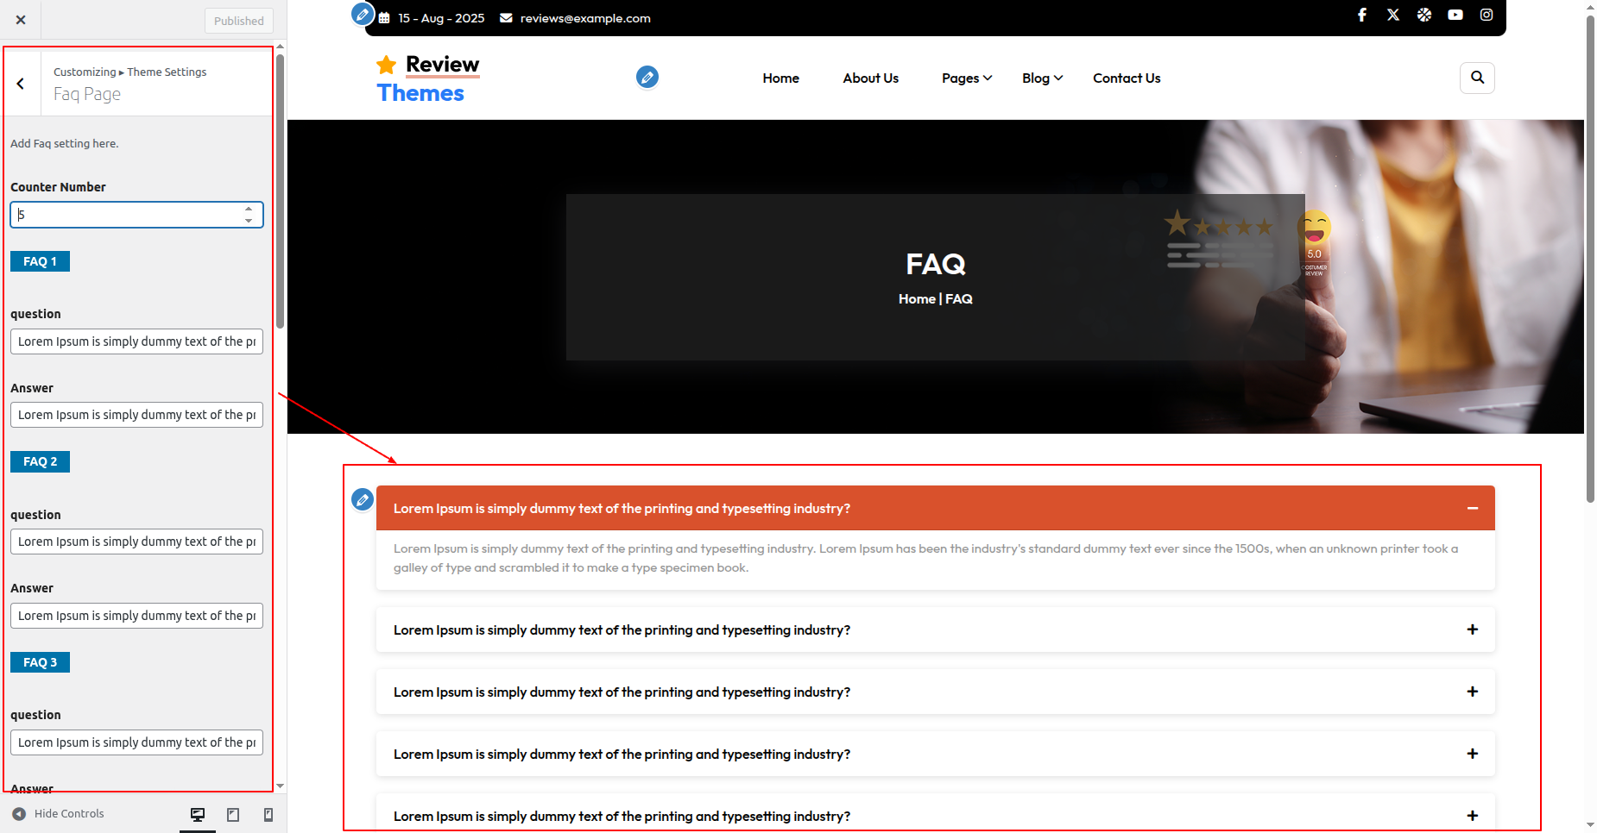This screenshot has height=833, width=1597.
Task: Expand the second FAQ accordion item
Action: [1472, 630]
